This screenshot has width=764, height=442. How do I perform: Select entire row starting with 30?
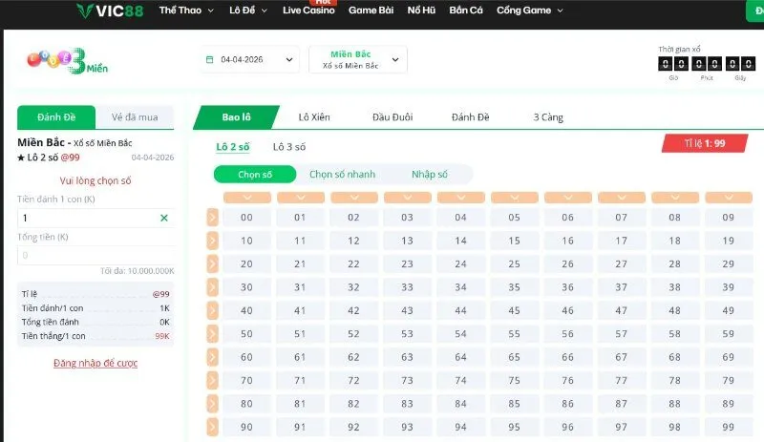click(212, 287)
